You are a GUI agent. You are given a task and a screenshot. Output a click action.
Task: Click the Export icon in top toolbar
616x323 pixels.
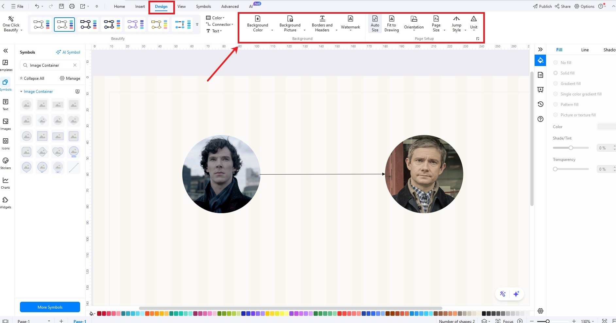click(83, 6)
